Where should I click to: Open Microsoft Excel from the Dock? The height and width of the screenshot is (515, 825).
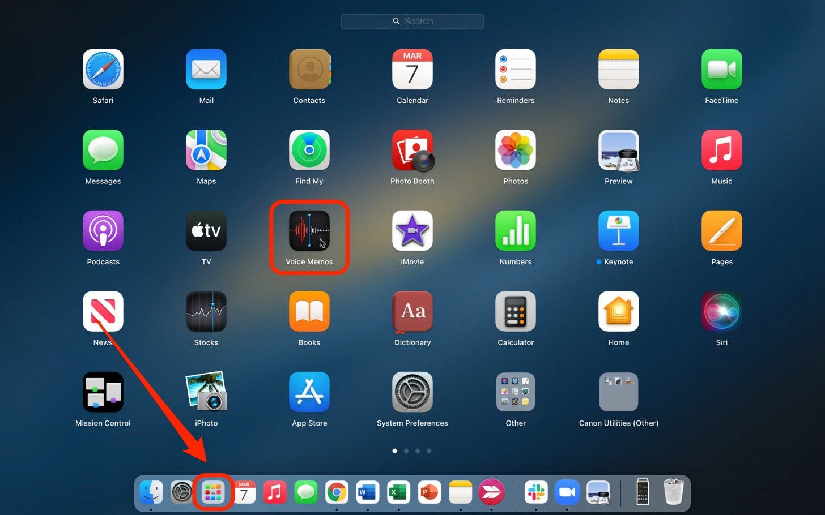[x=398, y=492]
